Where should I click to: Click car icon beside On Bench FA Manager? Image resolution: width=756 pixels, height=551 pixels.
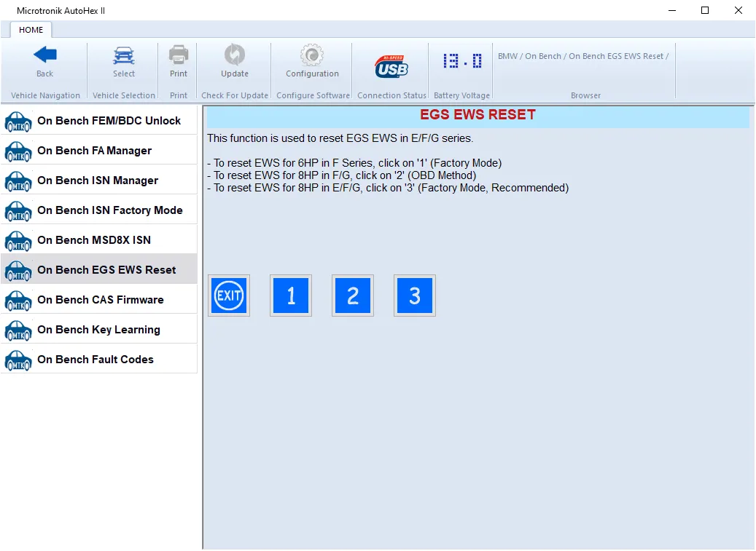click(x=18, y=151)
